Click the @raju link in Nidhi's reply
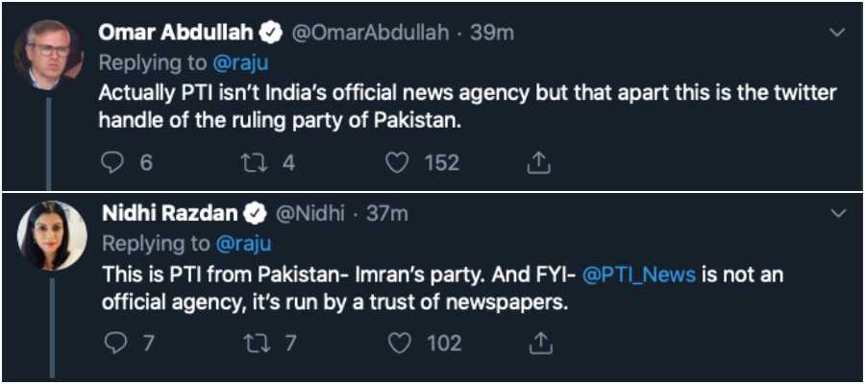Image resolution: width=865 pixels, height=384 pixels. point(242,243)
